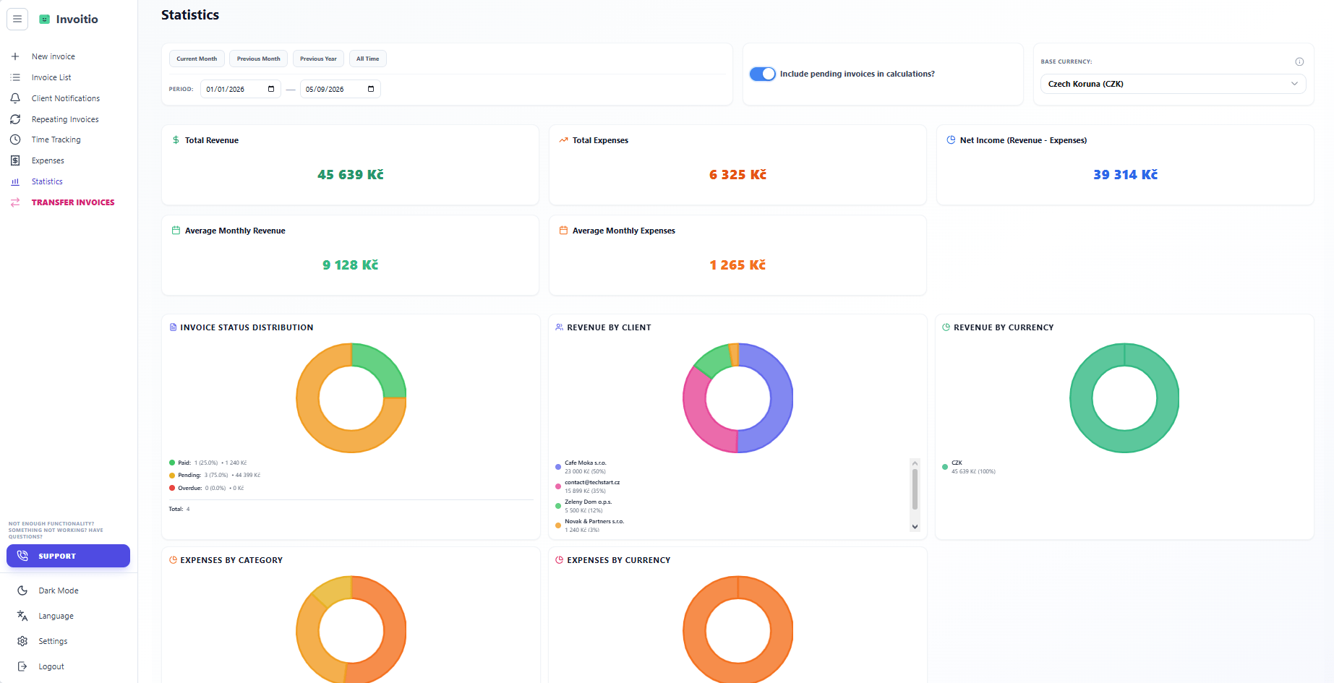The width and height of the screenshot is (1334, 683).
Task: Click the Dark Mode moon icon
Action: coord(22,590)
